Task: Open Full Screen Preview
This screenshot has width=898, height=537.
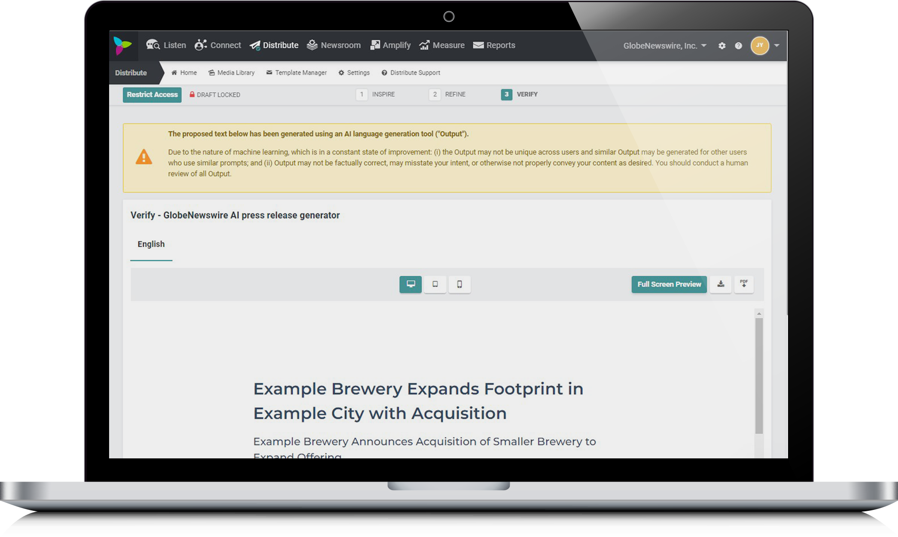Action: (669, 284)
